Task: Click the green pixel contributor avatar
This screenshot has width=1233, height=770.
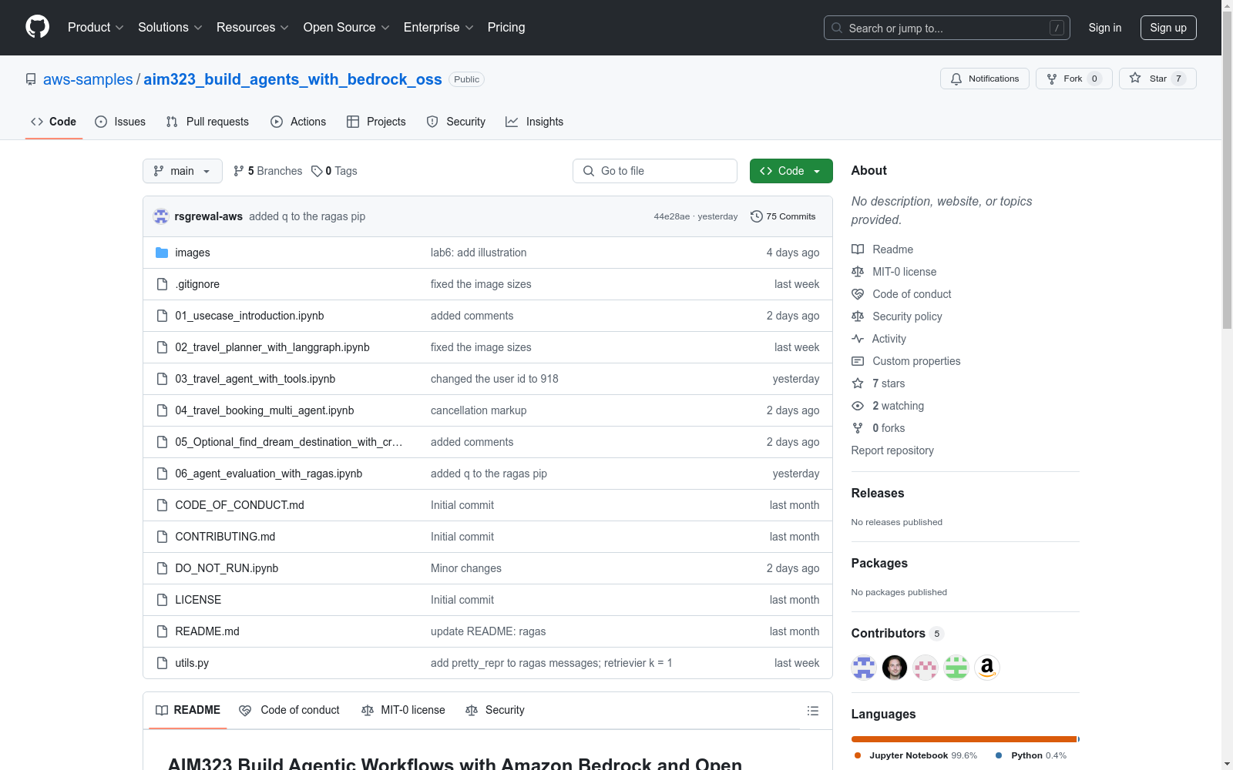Action: point(956,668)
